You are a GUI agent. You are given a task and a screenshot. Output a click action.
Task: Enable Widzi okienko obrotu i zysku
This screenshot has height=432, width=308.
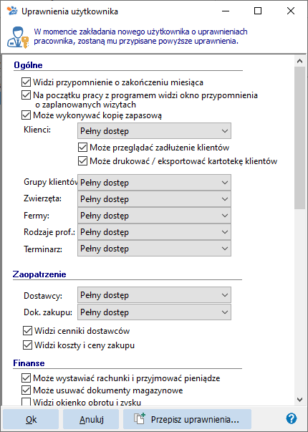pyautogui.click(x=26, y=403)
